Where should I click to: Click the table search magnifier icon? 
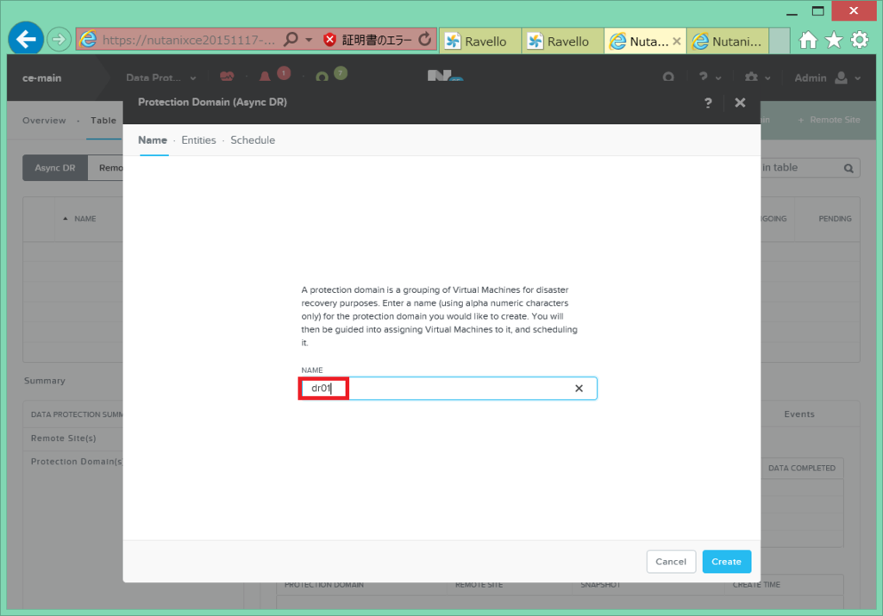click(x=849, y=168)
